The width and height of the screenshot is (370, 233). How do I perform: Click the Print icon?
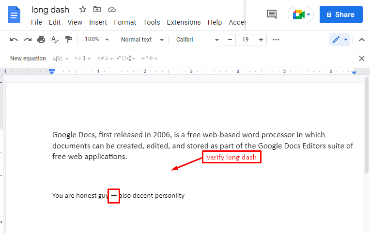pyautogui.click(x=41, y=40)
